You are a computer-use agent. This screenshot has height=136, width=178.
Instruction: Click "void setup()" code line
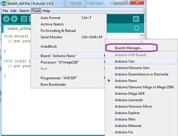point(16,36)
